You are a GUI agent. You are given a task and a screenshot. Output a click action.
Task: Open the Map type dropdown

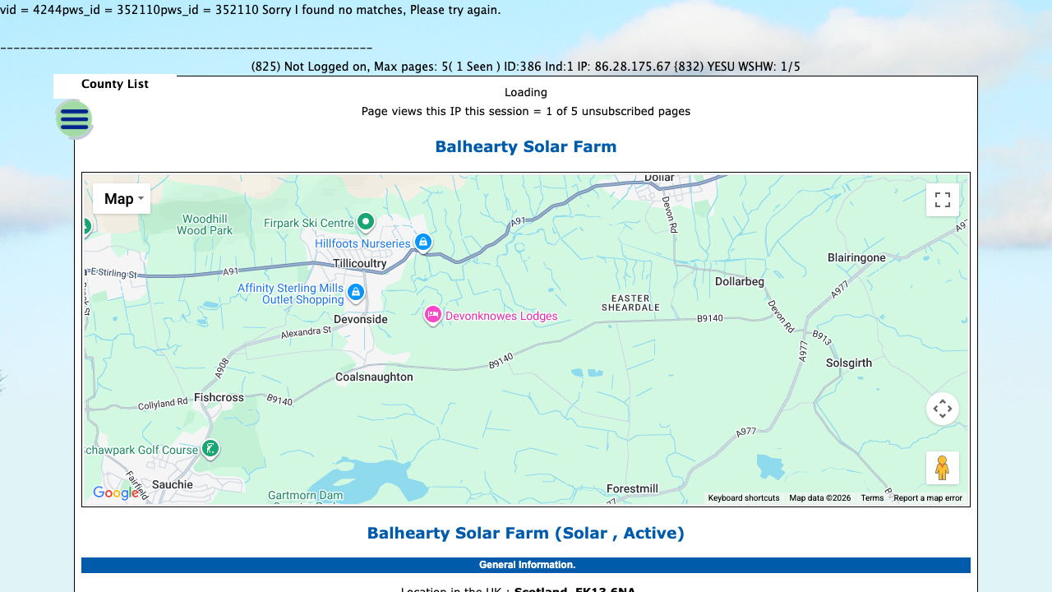coord(122,198)
